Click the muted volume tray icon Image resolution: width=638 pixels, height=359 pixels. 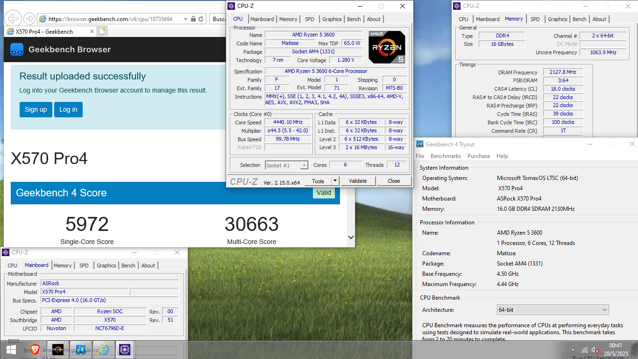pyautogui.click(x=595, y=350)
